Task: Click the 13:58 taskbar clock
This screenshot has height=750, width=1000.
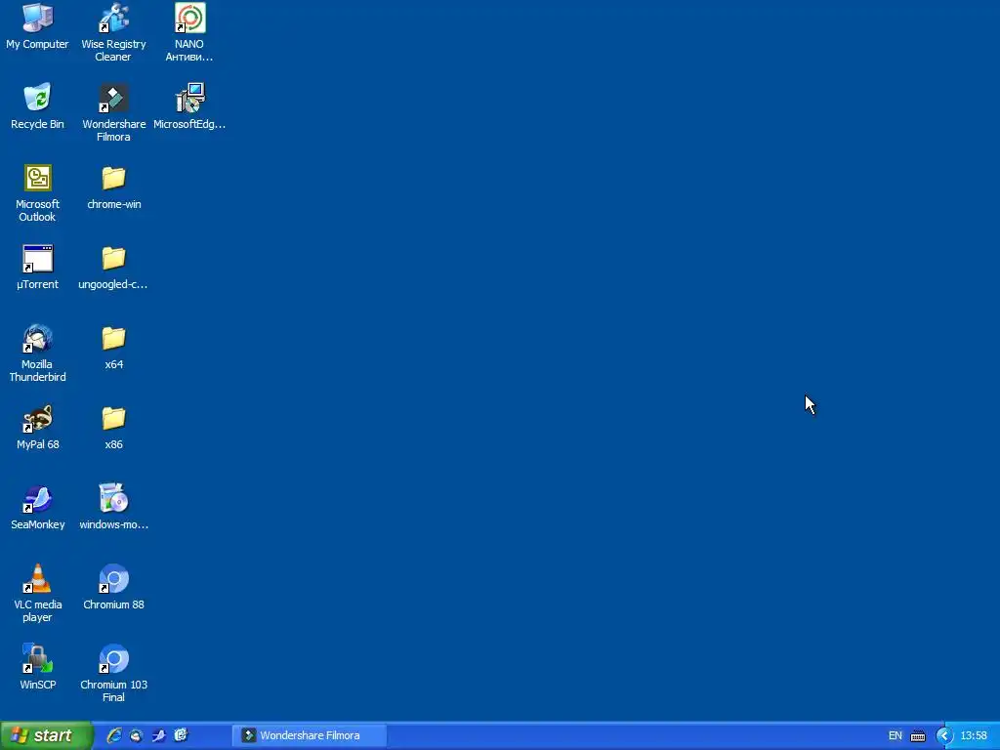Action: point(974,735)
